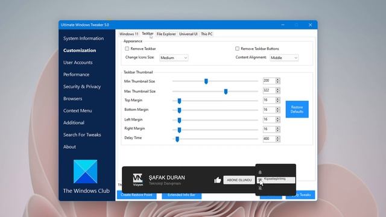This screenshot has height=217, width=386.
Task: Open Context Menu tweaks section
Action: 77,111
